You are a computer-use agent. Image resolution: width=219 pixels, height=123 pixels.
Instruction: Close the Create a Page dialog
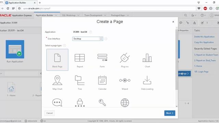[x=173, y=22]
